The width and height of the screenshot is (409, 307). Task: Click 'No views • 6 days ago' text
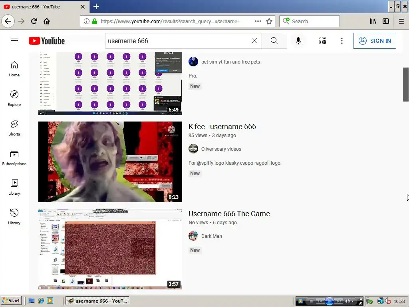point(213,223)
